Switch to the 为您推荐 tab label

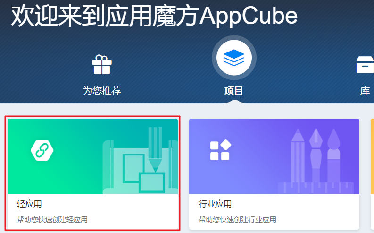(102, 91)
